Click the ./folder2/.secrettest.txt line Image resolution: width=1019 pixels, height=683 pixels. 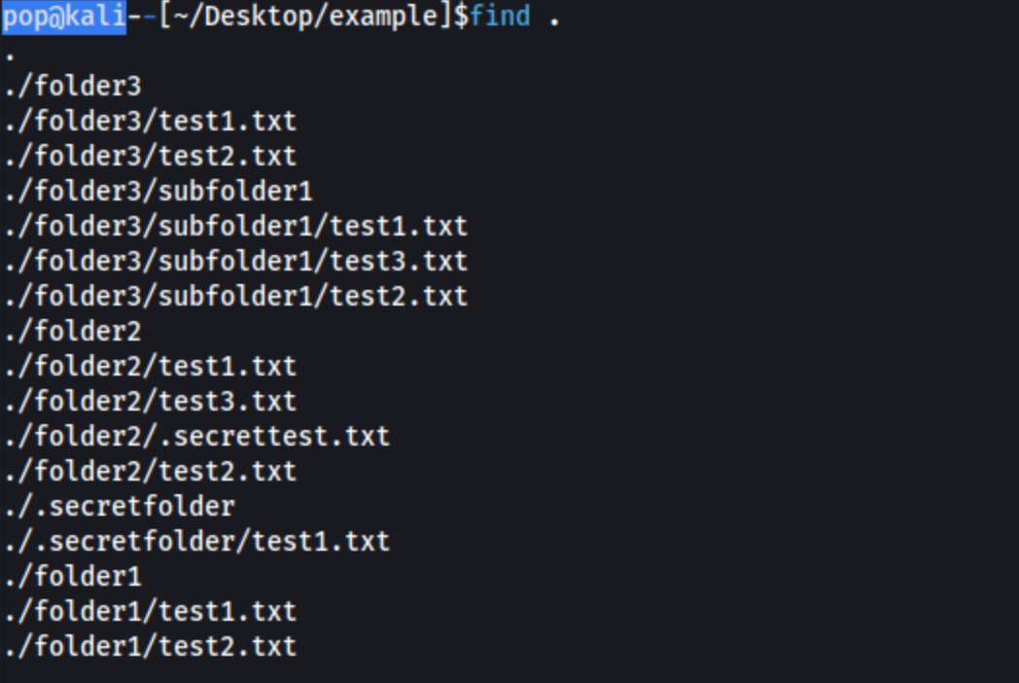[197, 437]
